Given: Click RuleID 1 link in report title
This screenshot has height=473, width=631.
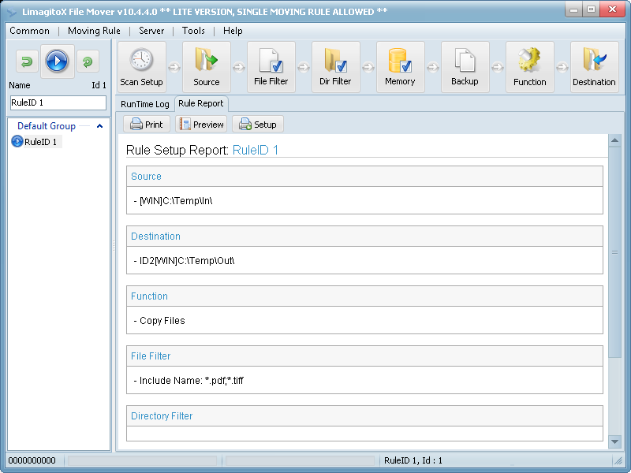Looking at the screenshot, I should 256,150.
